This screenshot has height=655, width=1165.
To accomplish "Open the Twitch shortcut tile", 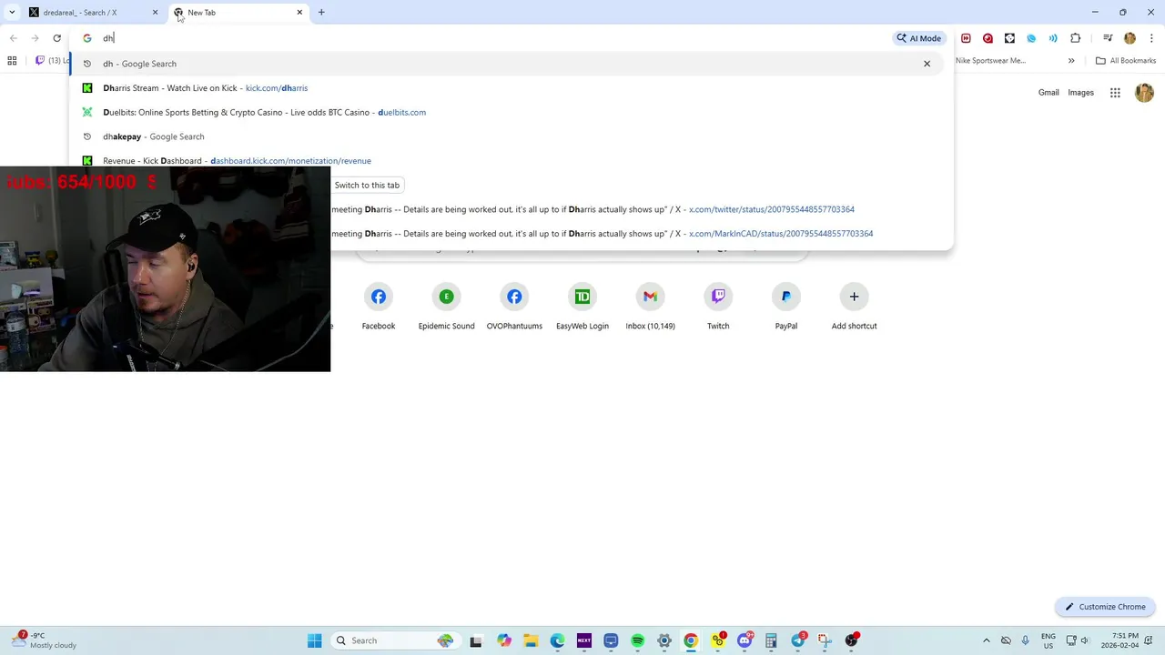I will coord(718,307).
